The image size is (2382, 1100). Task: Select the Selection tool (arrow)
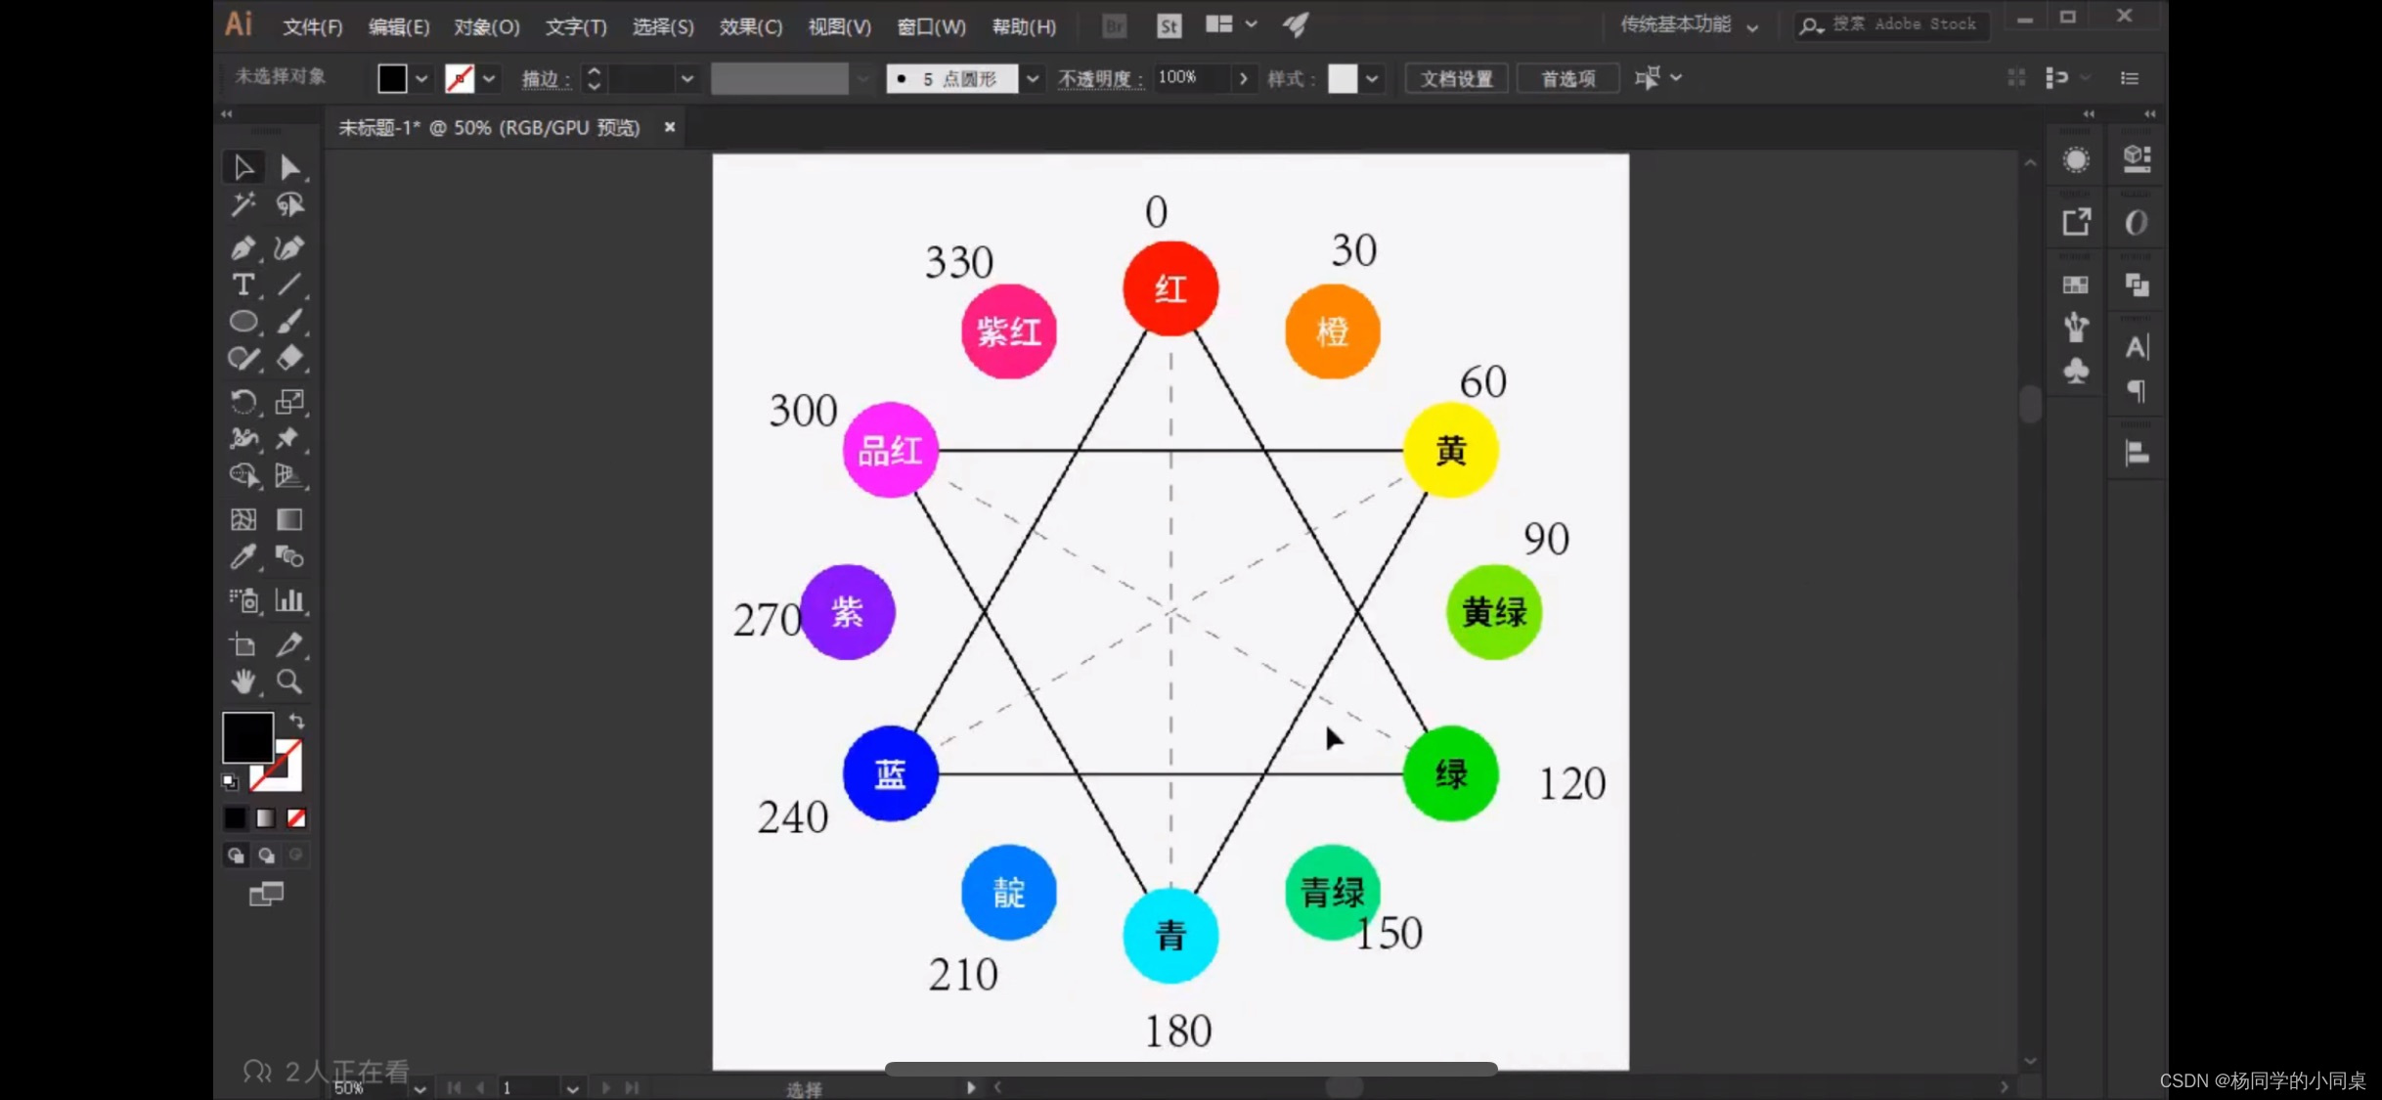point(242,165)
